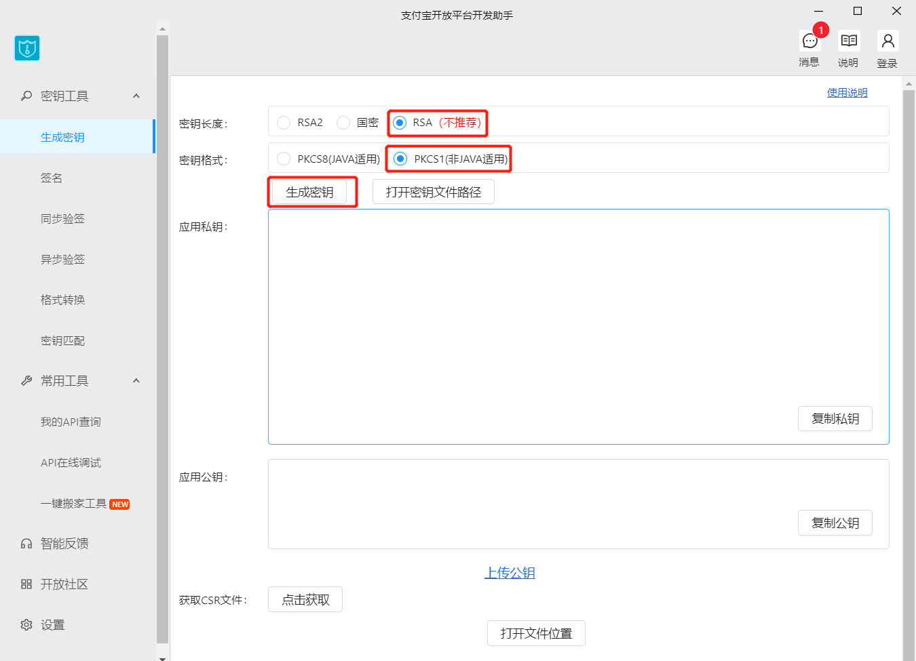Click inside the 应用私钥 text area
This screenshot has width=916, height=661.
tap(579, 327)
